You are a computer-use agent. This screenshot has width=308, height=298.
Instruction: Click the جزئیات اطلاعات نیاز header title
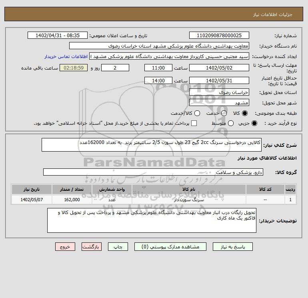pos(273,14)
